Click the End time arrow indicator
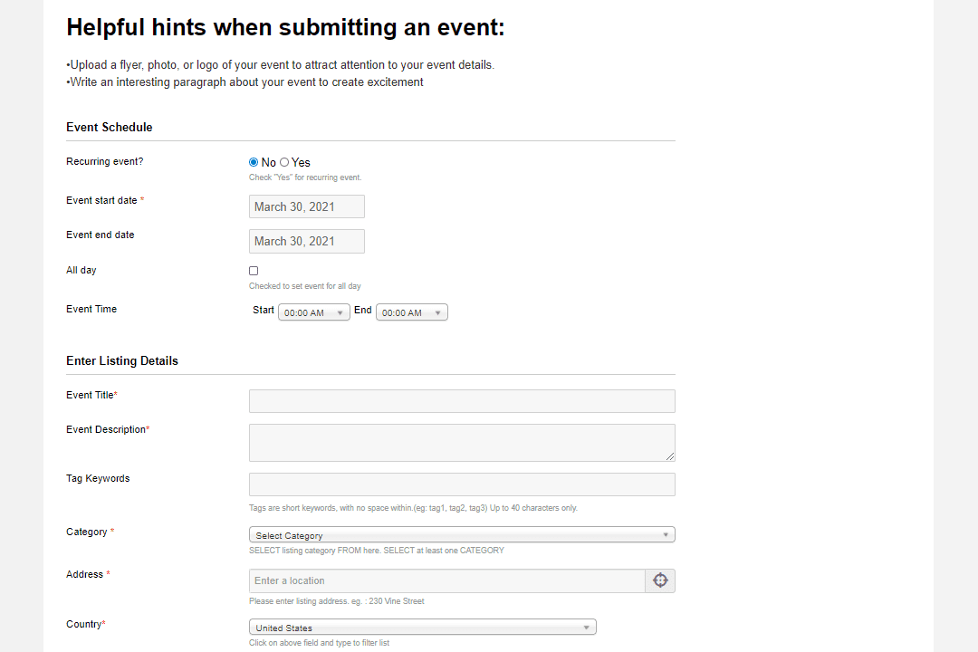Viewport: 978px width, 652px height. click(x=438, y=312)
